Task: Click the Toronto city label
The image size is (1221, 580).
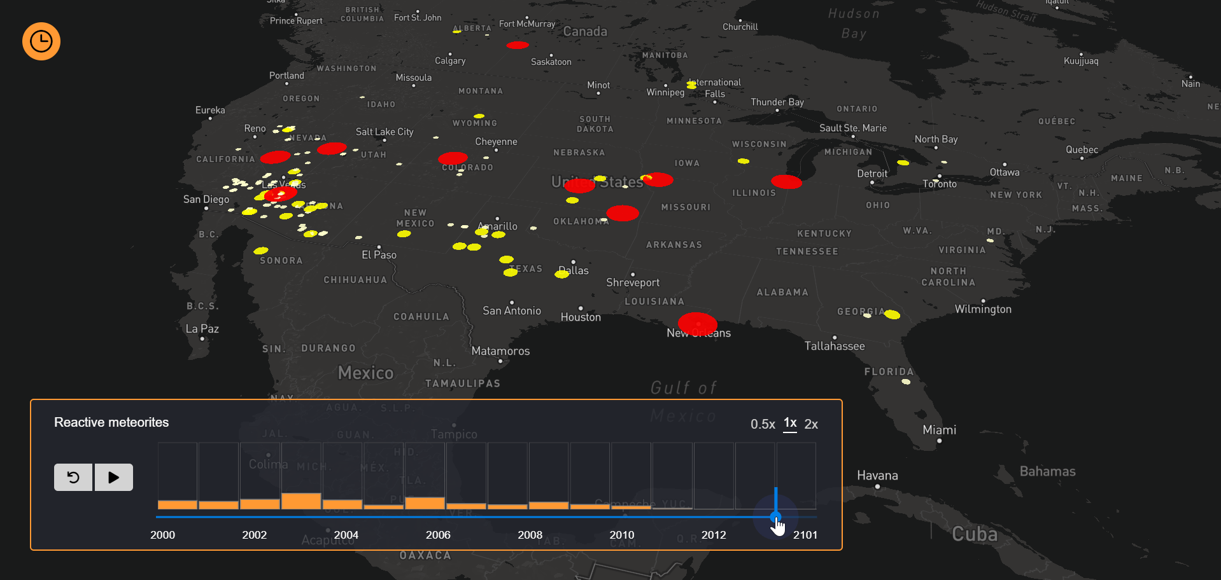Action: 940,184
